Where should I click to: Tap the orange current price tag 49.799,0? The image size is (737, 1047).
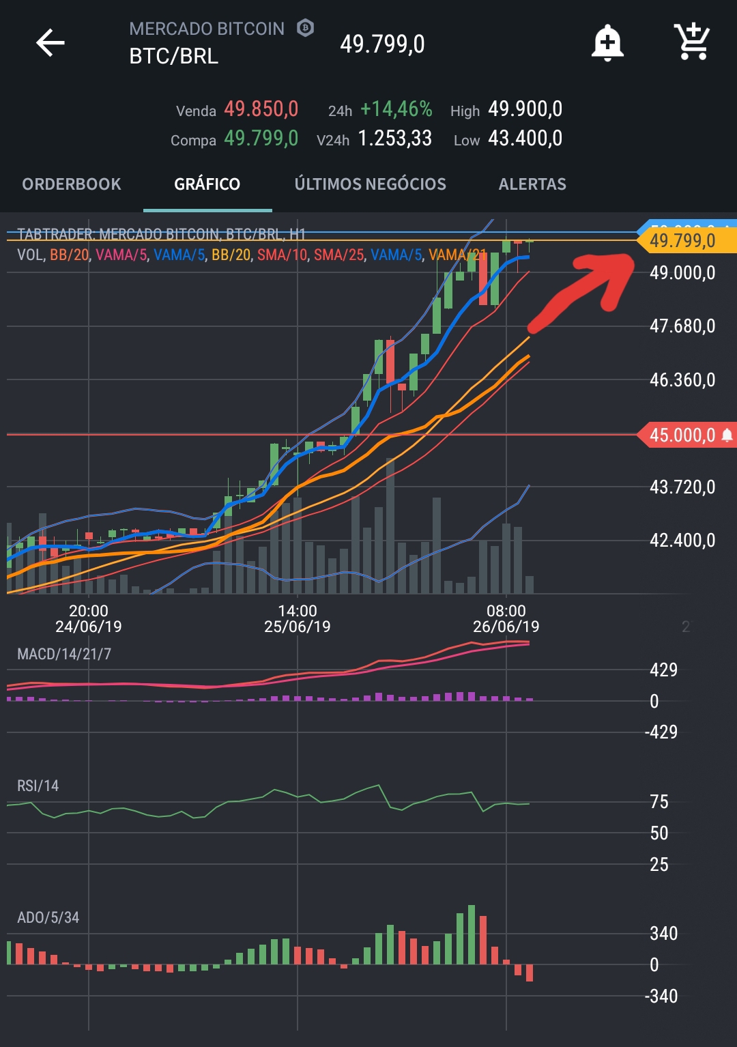pyautogui.click(x=687, y=241)
